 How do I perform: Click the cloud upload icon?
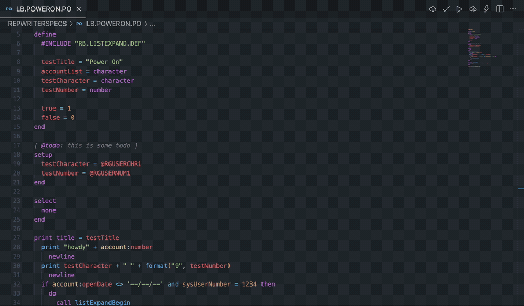click(x=473, y=9)
